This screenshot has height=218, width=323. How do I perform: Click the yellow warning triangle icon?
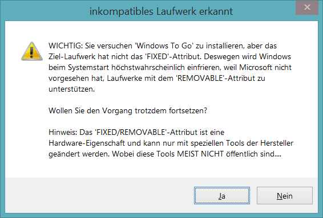[x=32, y=51]
